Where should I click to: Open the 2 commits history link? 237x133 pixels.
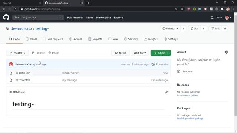pyautogui.click(x=160, y=64)
